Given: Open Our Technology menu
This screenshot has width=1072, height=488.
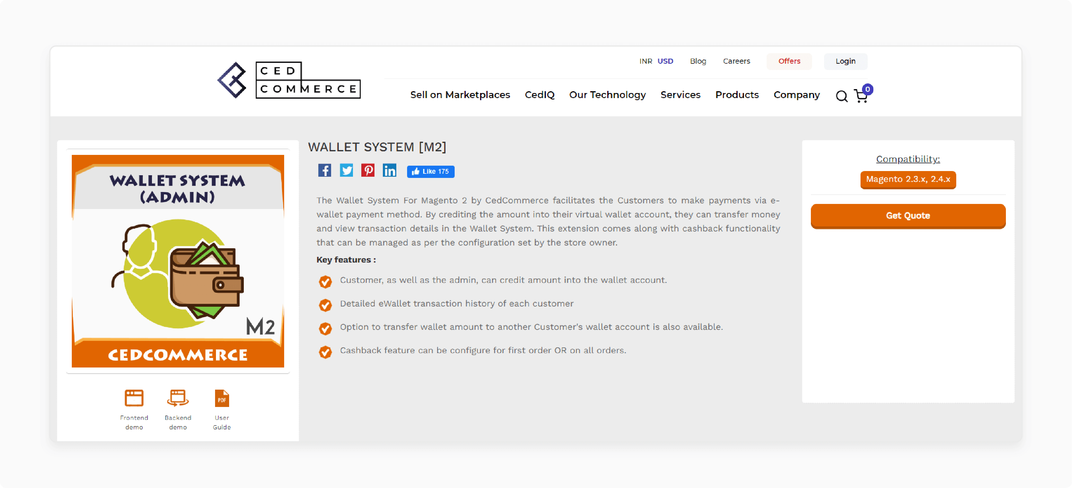Looking at the screenshot, I should coord(607,95).
